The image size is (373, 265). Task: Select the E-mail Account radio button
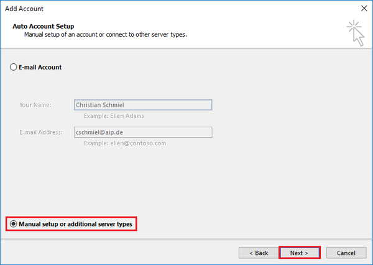14,67
